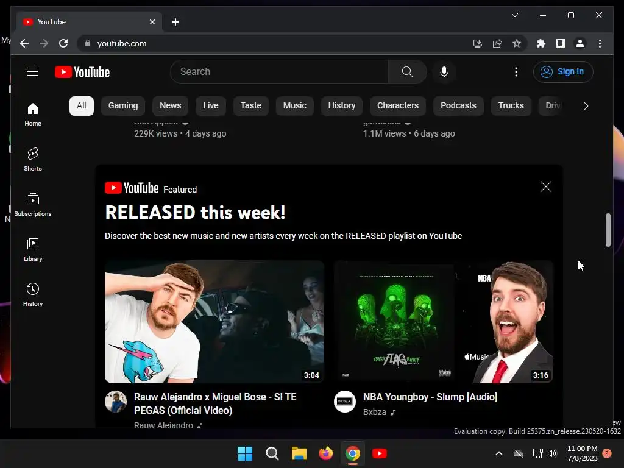Go to Home in the sidebar
The image size is (624, 468).
[33, 114]
